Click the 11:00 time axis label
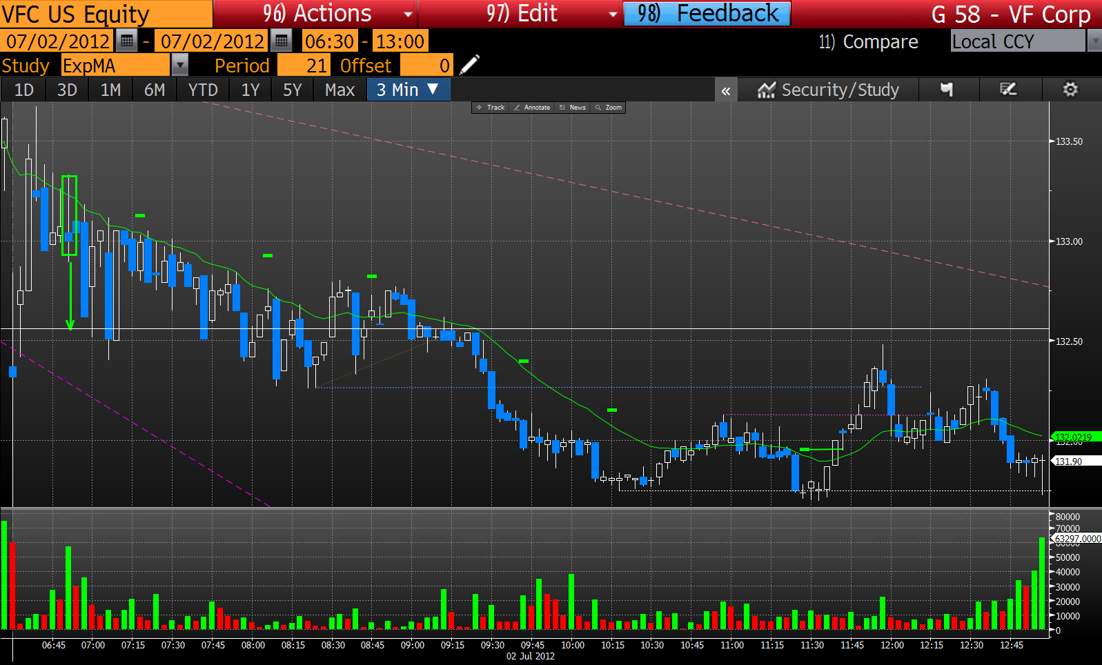 tap(732, 645)
